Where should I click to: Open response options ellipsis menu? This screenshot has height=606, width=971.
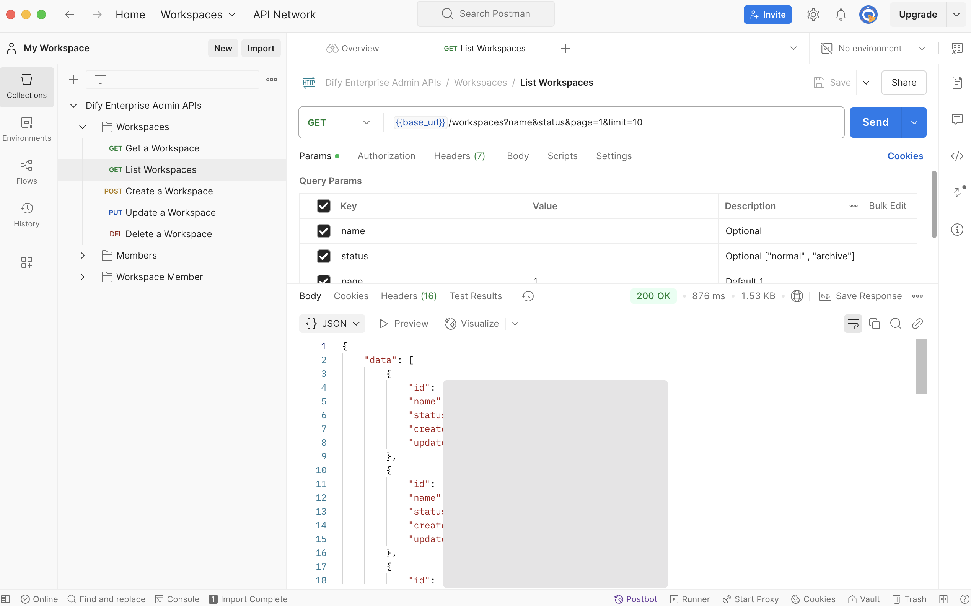click(x=917, y=296)
